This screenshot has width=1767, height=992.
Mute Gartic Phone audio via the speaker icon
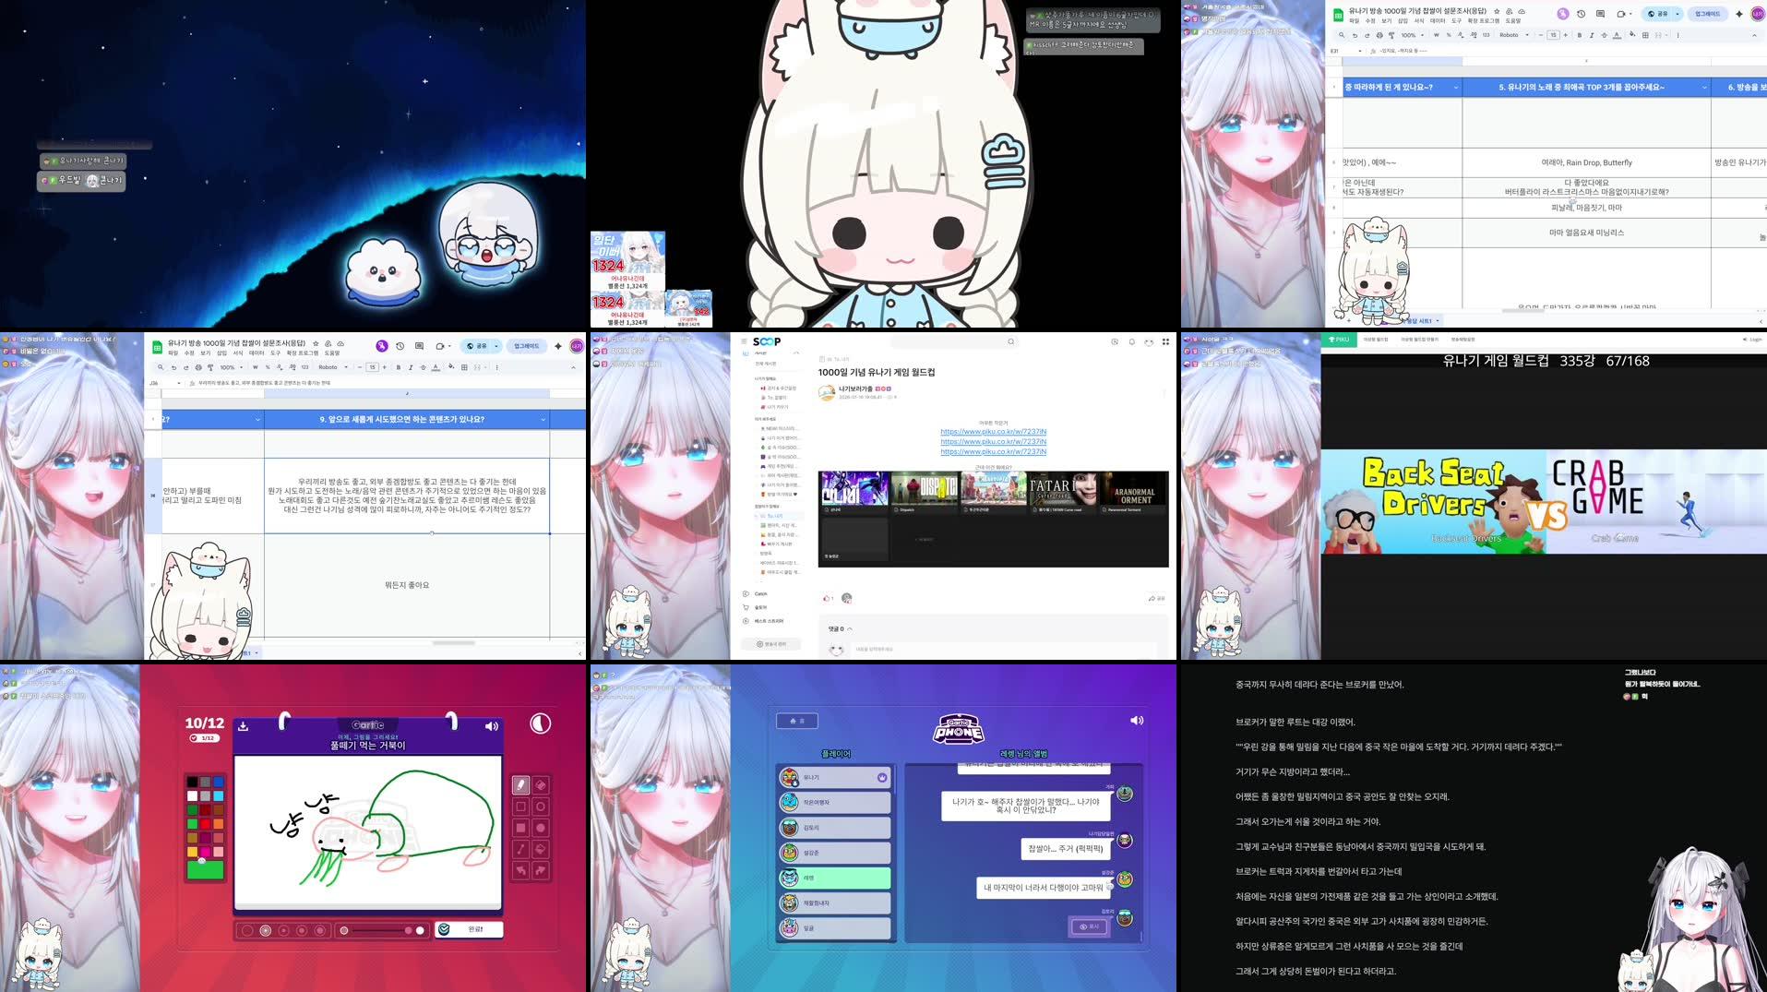pyautogui.click(x=491, y=725)
